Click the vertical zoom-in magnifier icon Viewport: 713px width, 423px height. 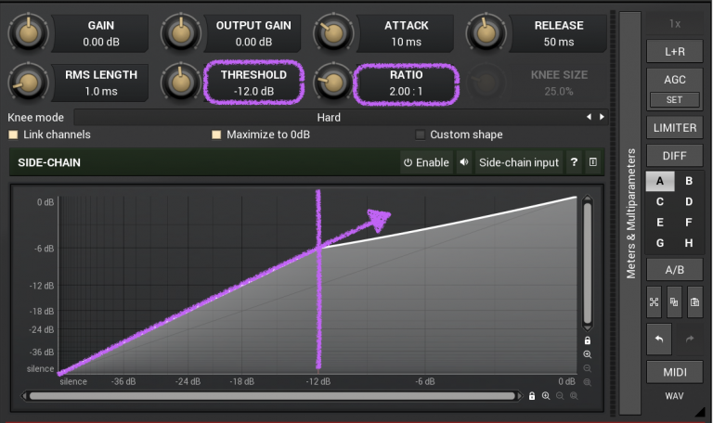click(x=588, y=354)
